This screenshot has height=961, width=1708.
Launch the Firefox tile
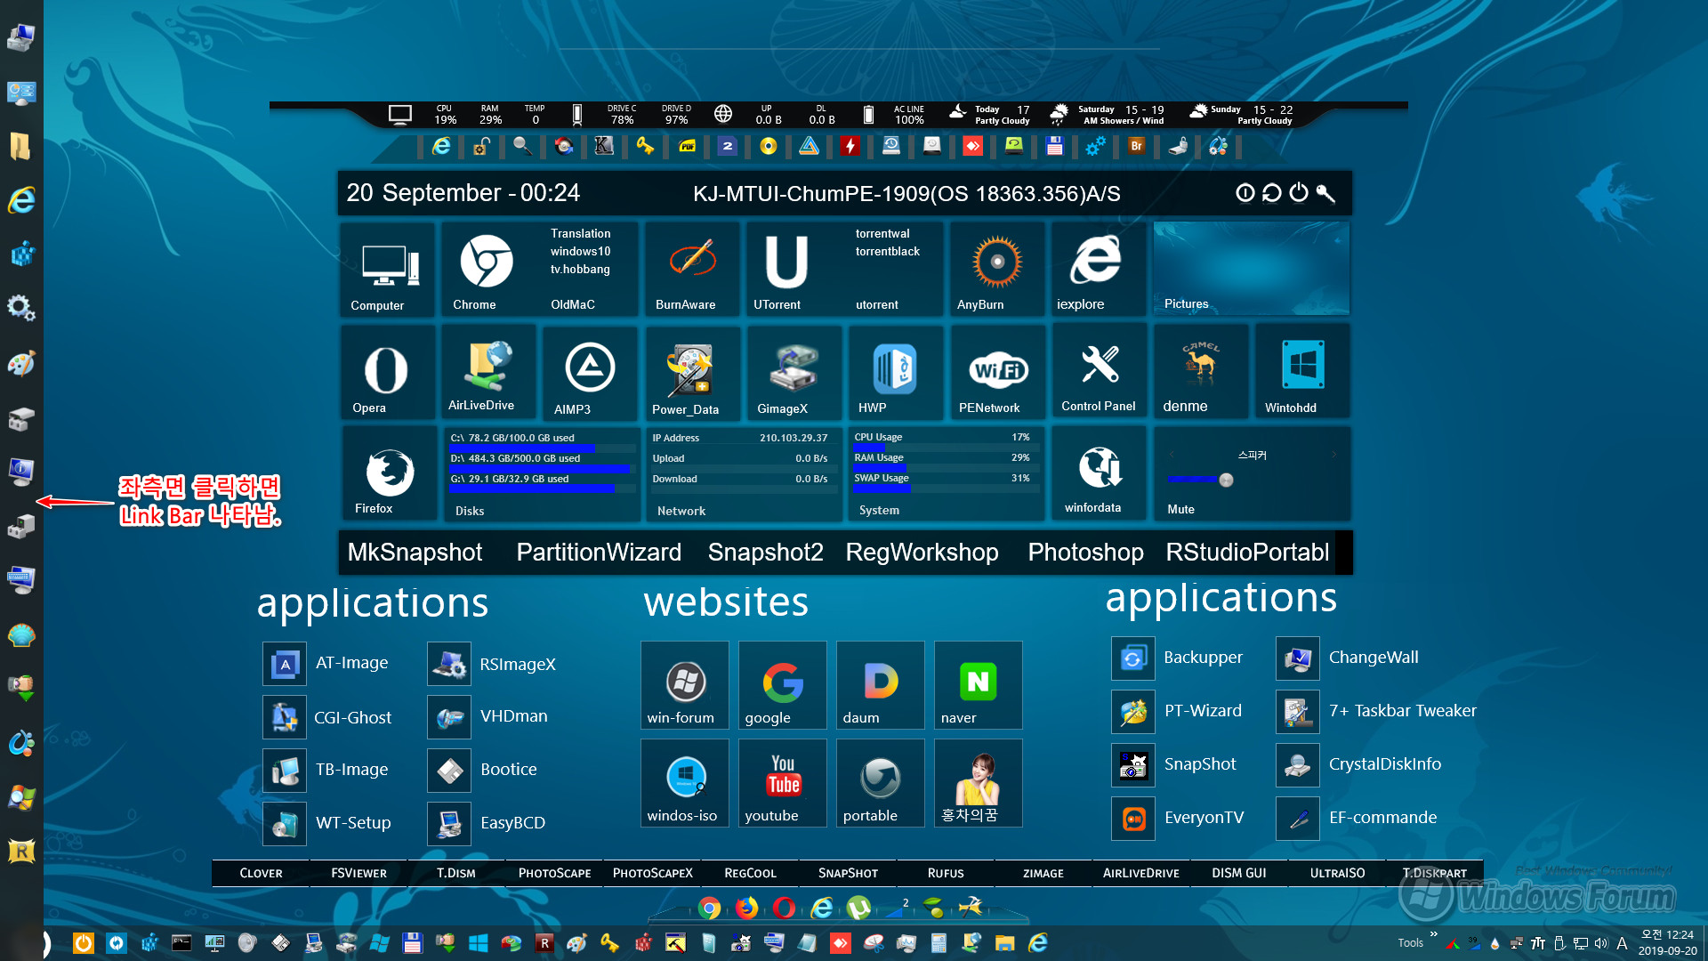[388, 474]
